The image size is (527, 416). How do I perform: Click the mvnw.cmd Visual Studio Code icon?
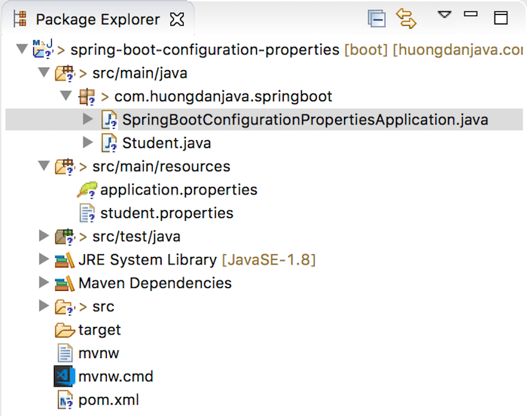click(x=65, y=376)
